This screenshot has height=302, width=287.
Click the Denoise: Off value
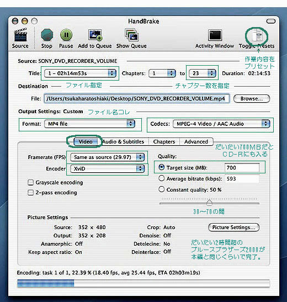click(167, 236)
